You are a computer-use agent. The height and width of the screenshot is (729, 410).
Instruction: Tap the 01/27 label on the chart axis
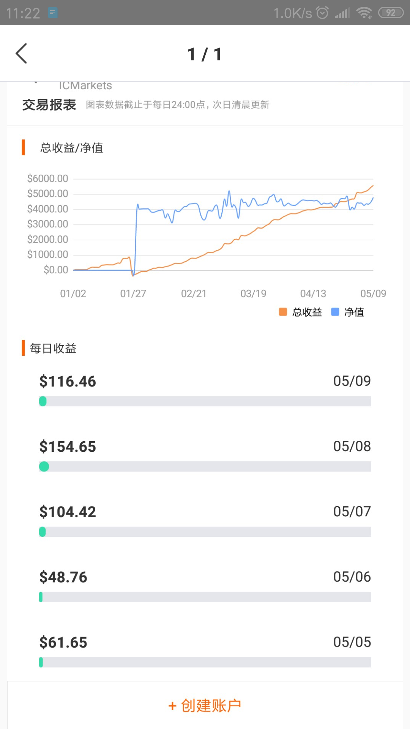pos(133,293)
